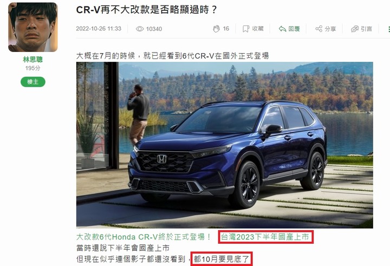Click the reply arrow 回覆 icon
Viewport: 390px width, 266px height.
(282, 29)
